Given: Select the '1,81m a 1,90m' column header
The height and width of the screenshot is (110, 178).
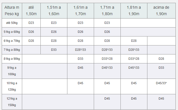Looking at the screenshot, I should (134, 11).
